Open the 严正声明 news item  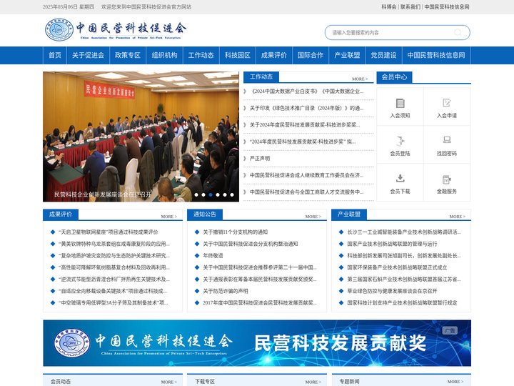tap(260, 158)
